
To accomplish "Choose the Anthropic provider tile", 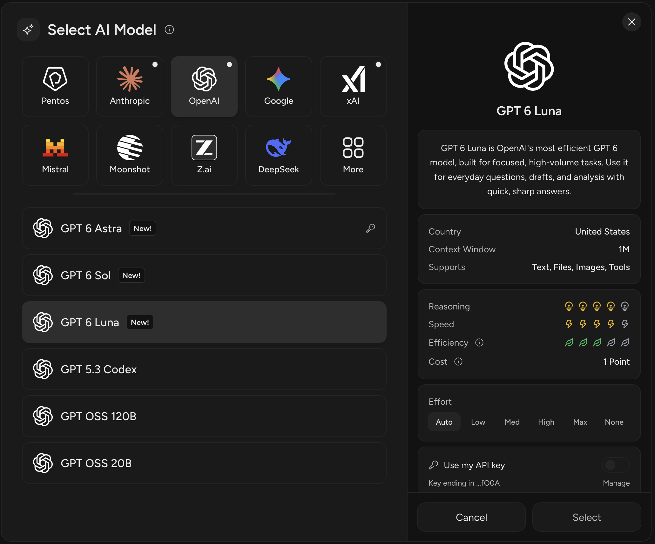I will [130, 86].
